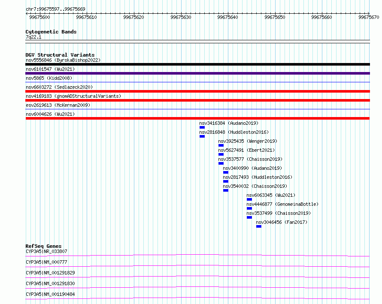Viewport: 382px width, 304px height.
Task: Click the blue nsv5627491 Ebert2021 marker
Action: tap(221, 154)
